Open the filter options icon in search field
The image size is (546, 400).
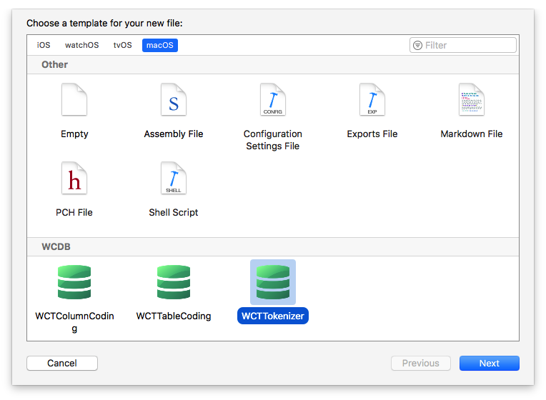(417, 45)
